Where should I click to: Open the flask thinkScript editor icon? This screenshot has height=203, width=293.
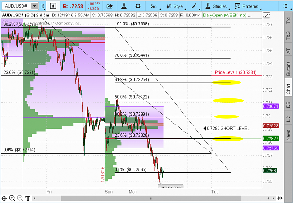click(124, 6)
